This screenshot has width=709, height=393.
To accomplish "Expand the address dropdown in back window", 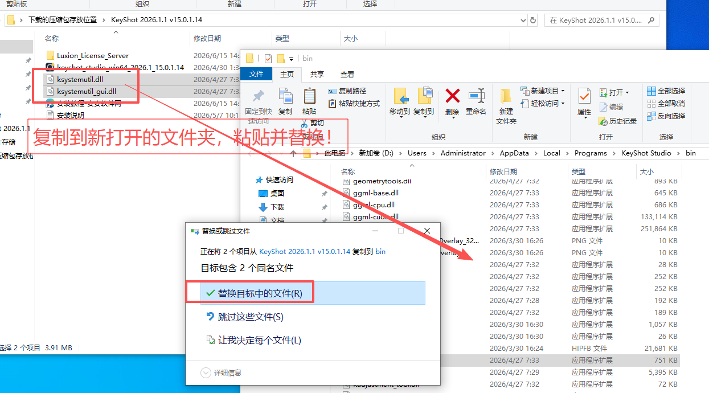I will [523, 20].
